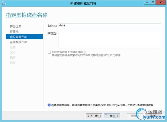
Task: Click into the 名称 input field
Action: [x=110, y=25]
